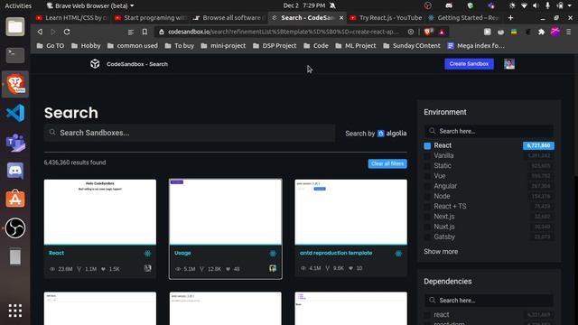Check the Vanilla environment filter
The height and width of the screenshot is (325, 578).
coord(427,156)
